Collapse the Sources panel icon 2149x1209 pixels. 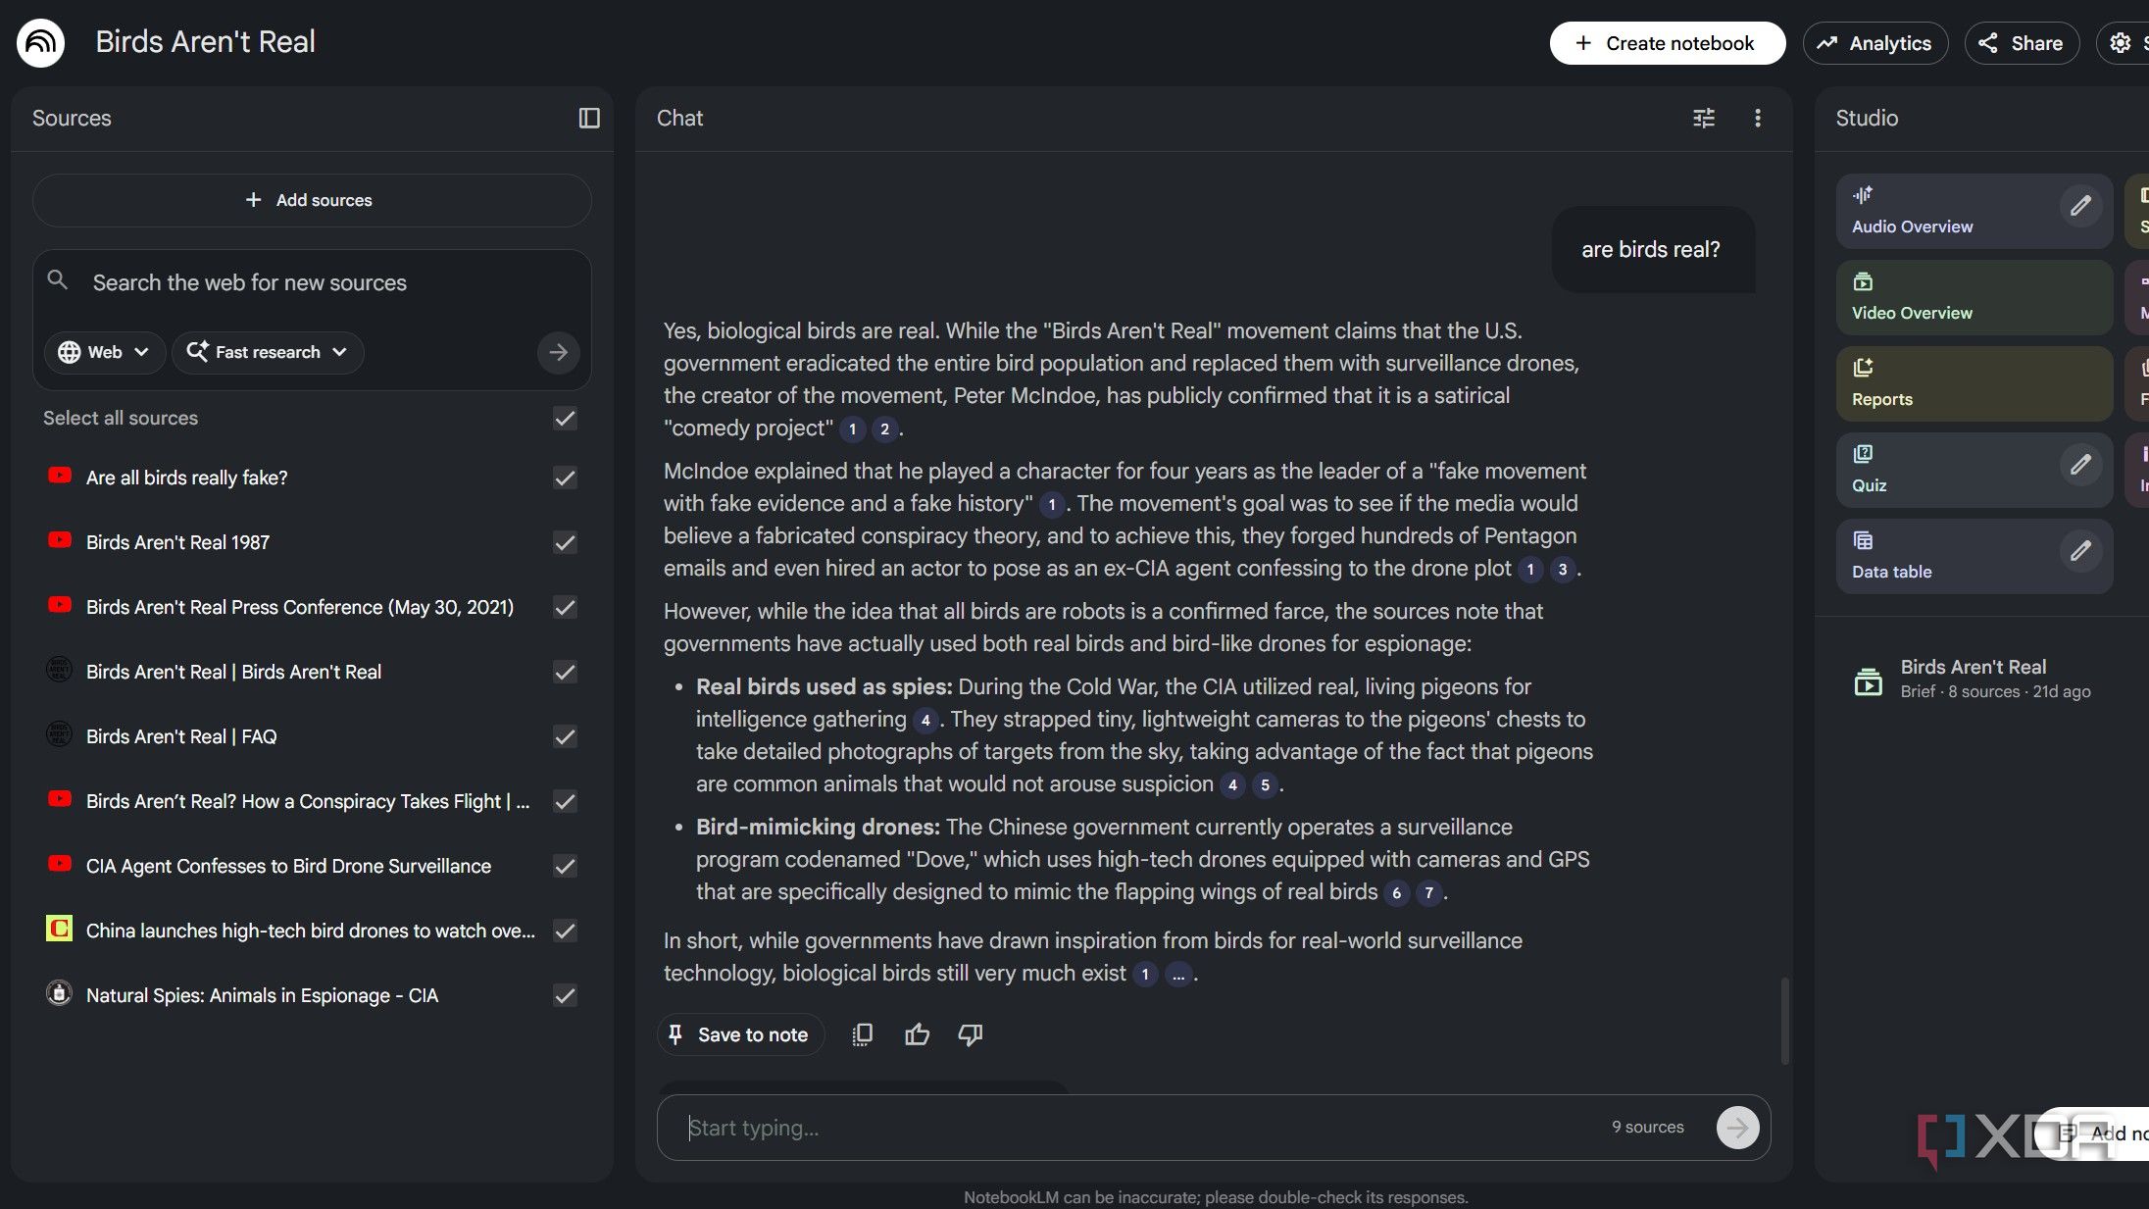coord(589,118)
